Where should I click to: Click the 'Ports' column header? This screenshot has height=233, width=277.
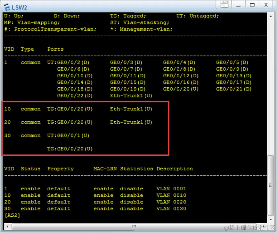coord(55,49)
